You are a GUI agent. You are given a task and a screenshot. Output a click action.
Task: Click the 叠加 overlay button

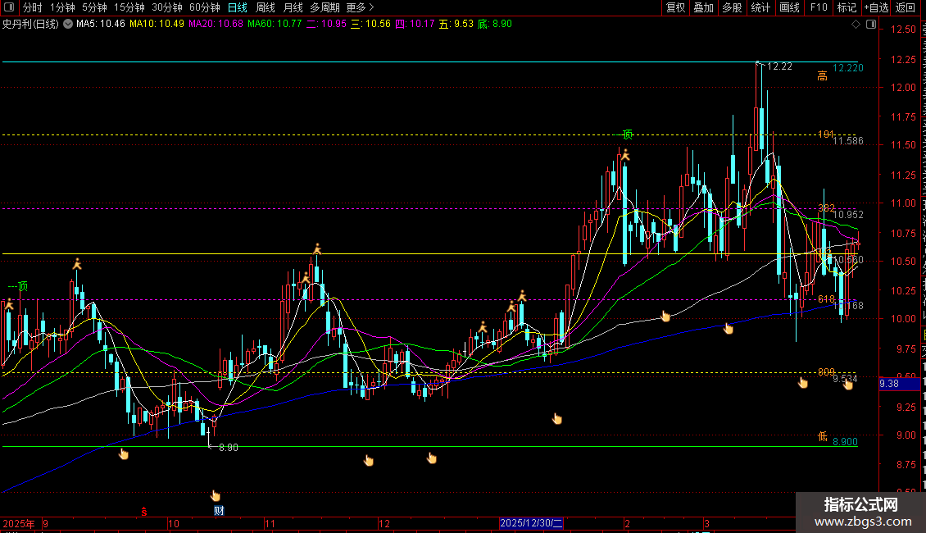click(703, 7)
